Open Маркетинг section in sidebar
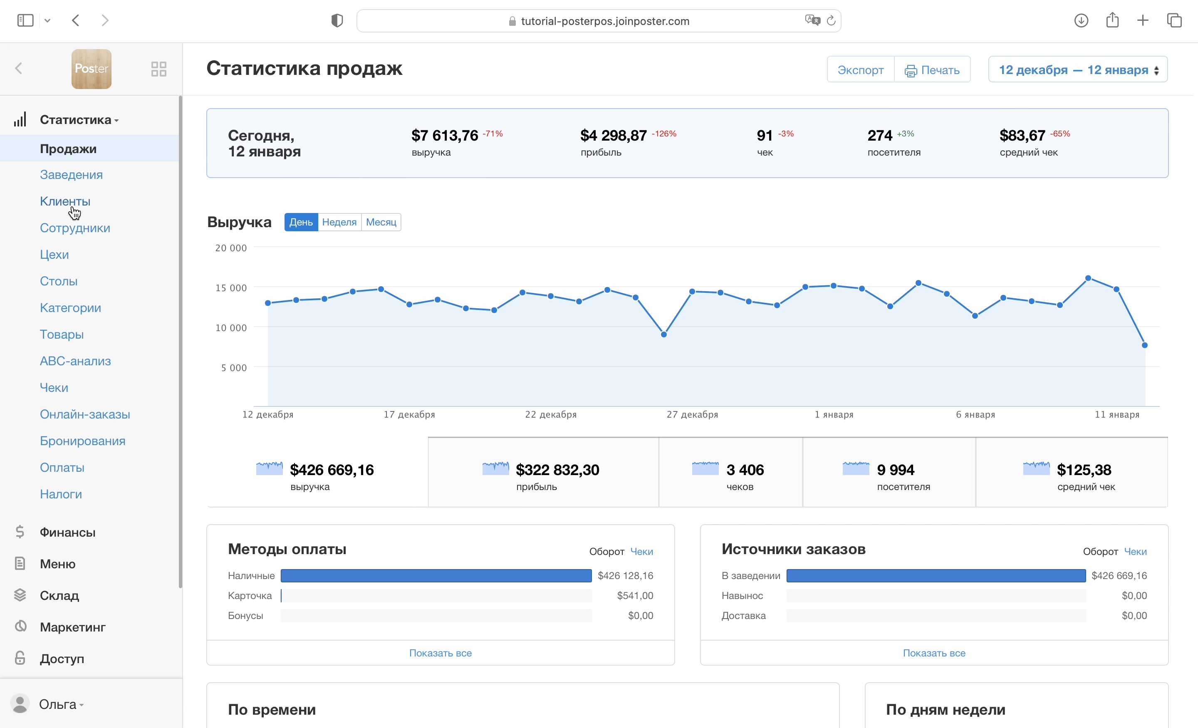The width and height of the screenshot is (1198, 728). [x=72, y=627]
